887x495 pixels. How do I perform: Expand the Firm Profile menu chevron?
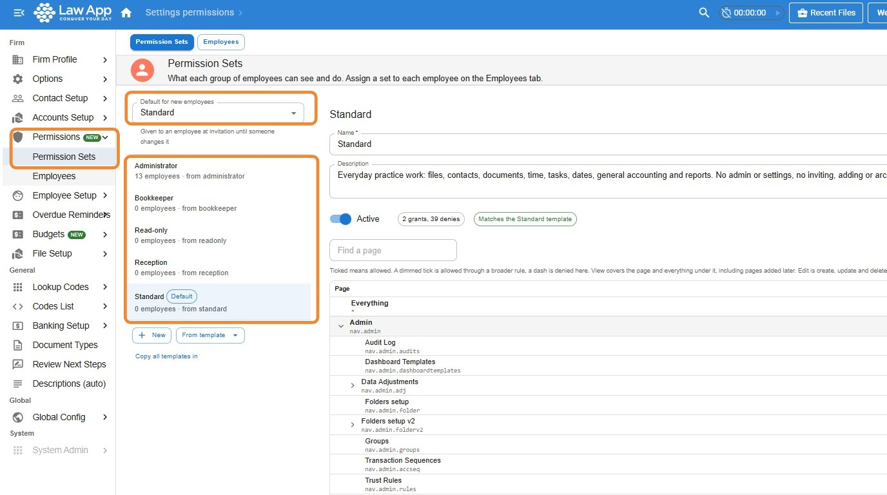click(105, 60)
